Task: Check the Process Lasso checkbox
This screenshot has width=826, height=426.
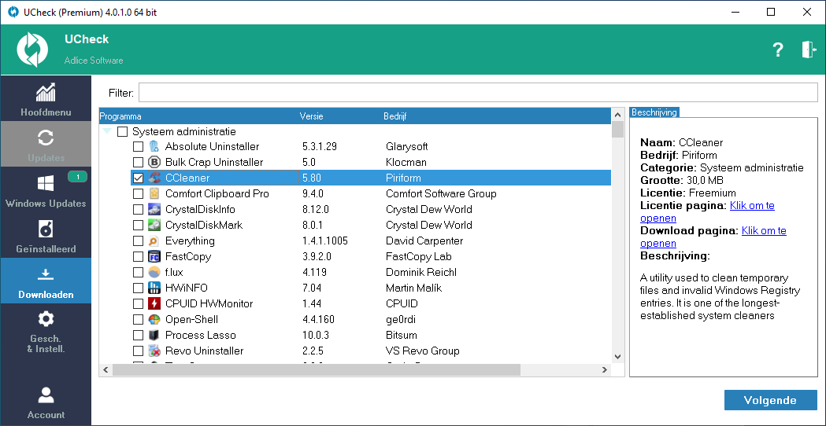Action: point(138,335)
